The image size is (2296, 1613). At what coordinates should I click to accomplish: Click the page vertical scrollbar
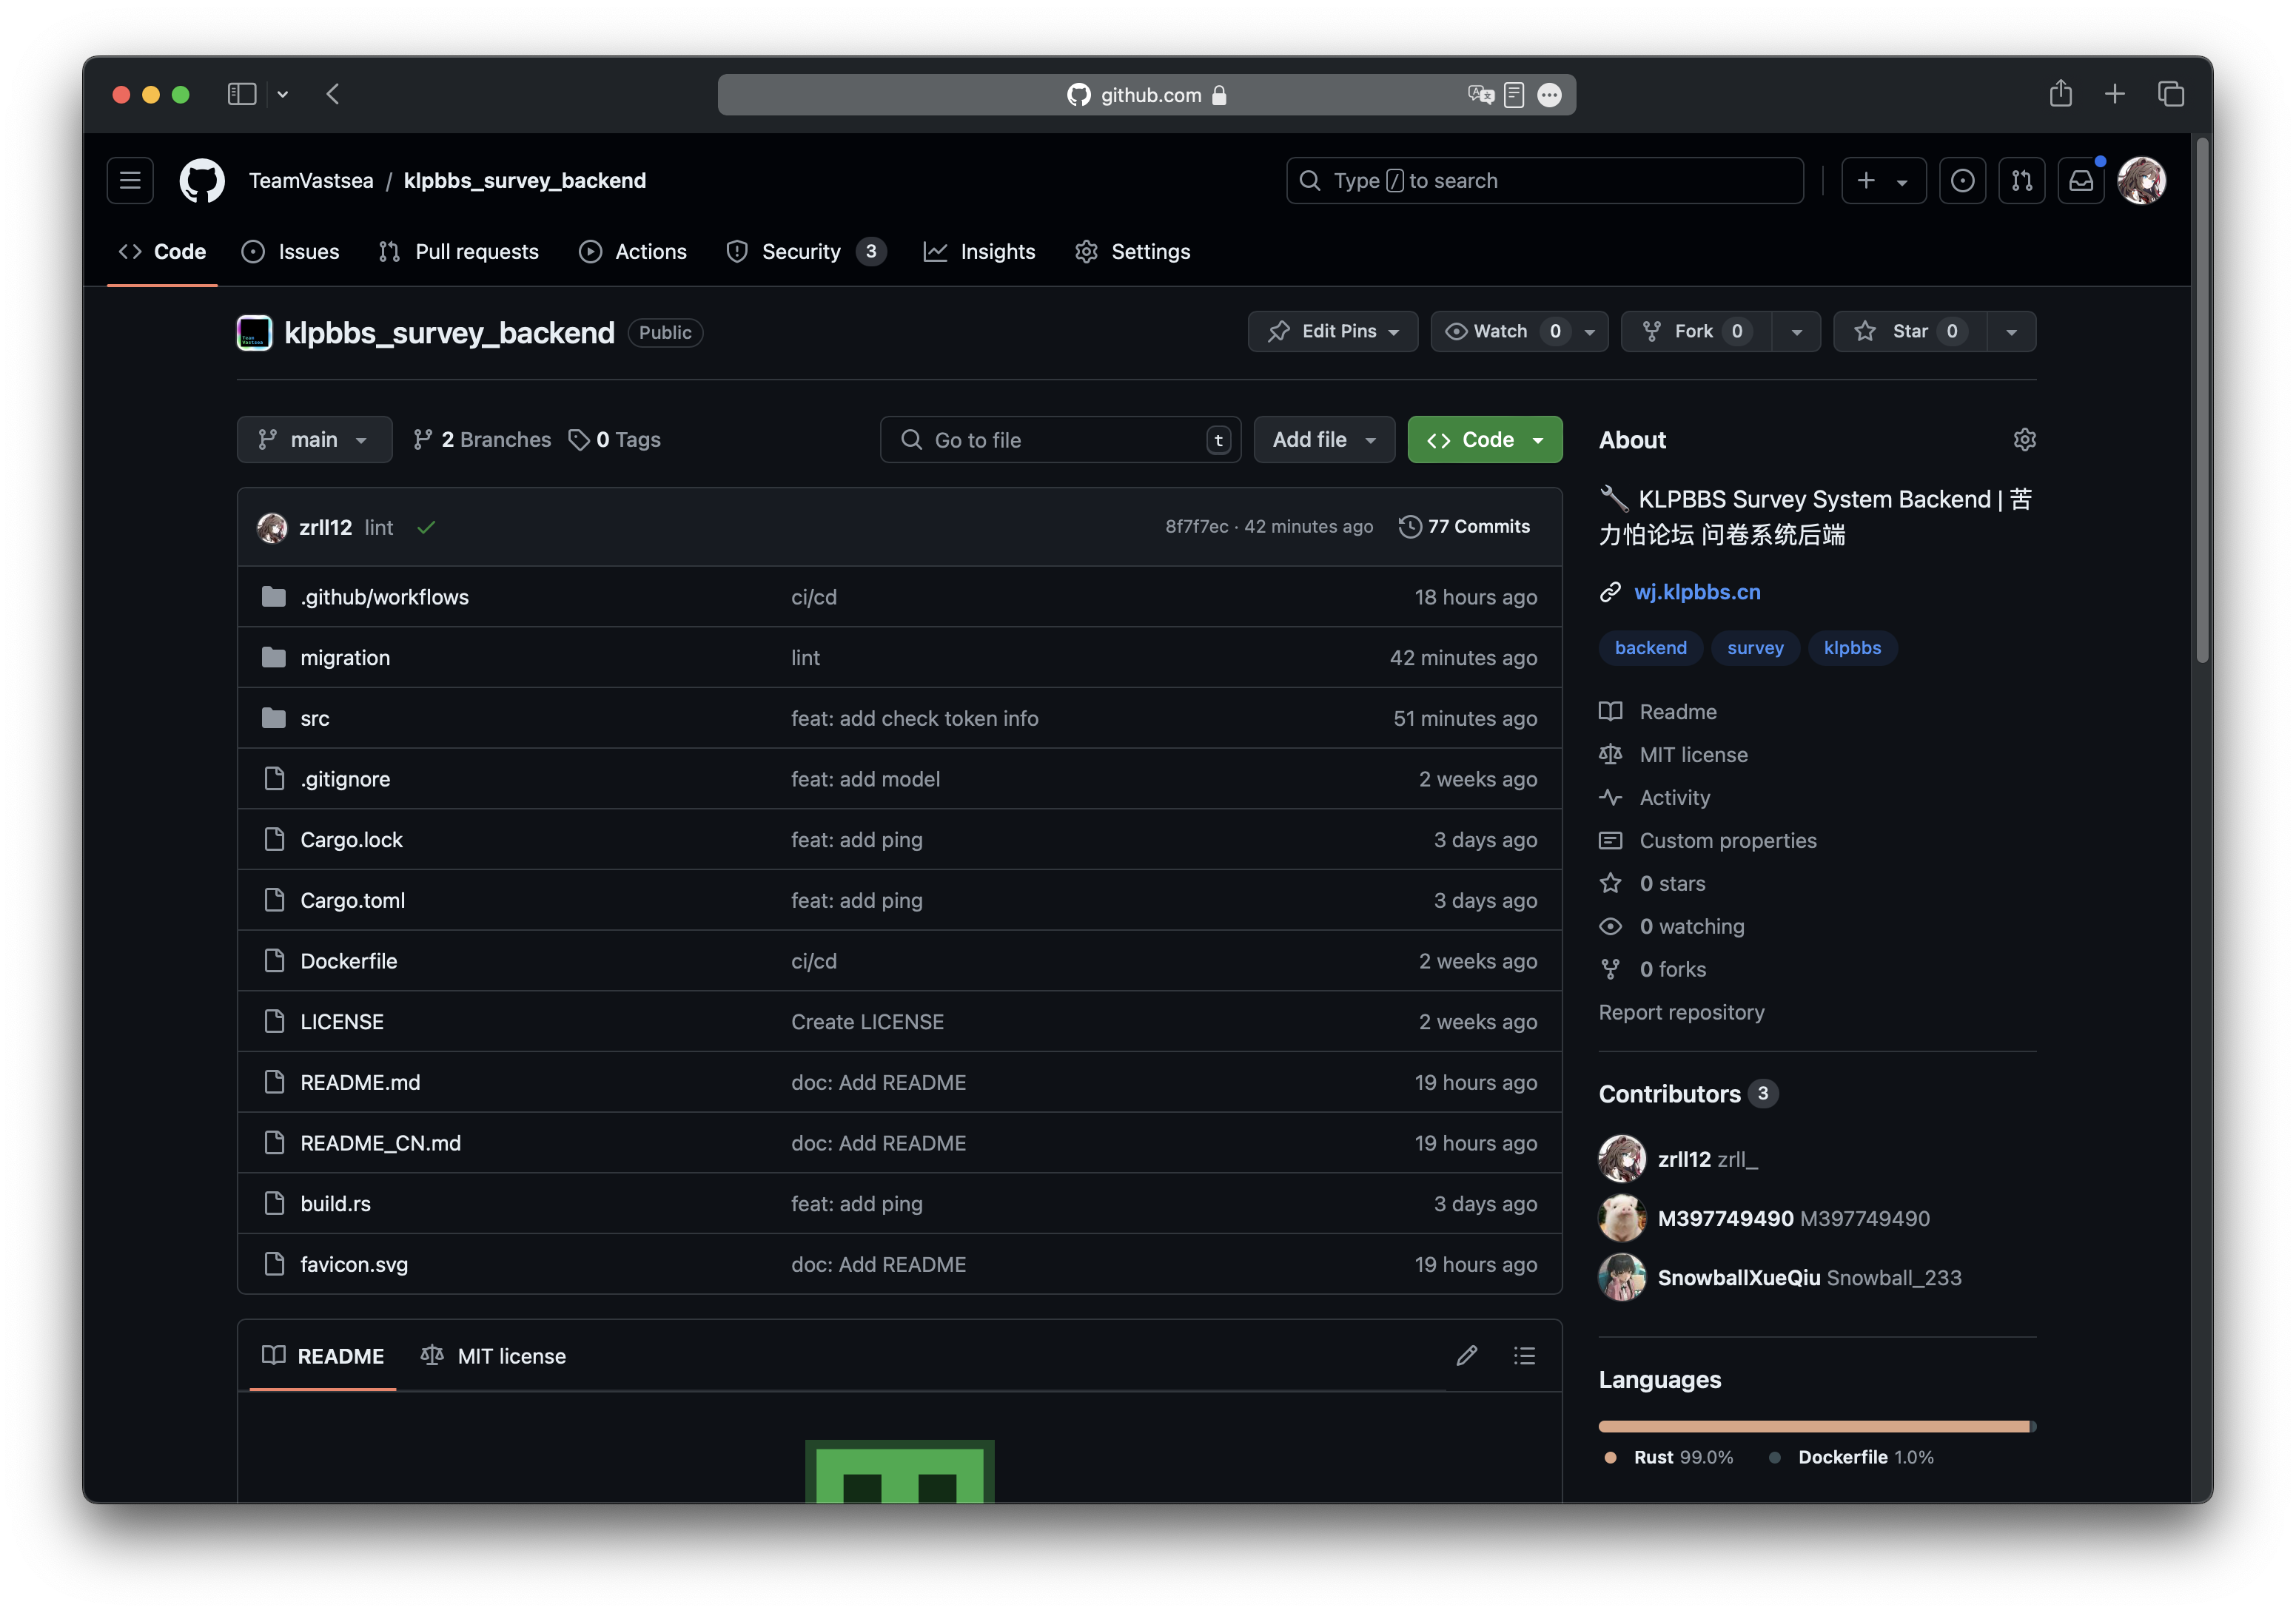[x=2202, y=400]
